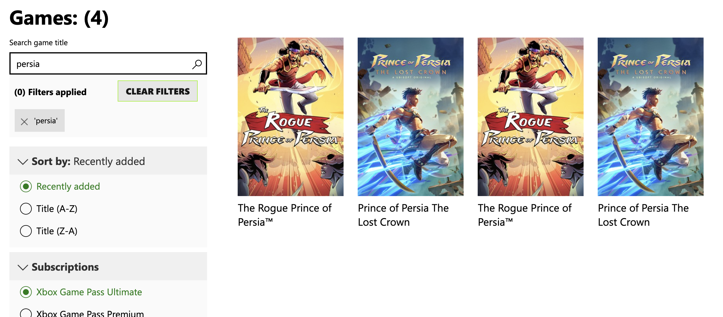Remove the 'persia' filter tag X icon
723x317 pixels.
pyautogui.click(x=24, y=121)
